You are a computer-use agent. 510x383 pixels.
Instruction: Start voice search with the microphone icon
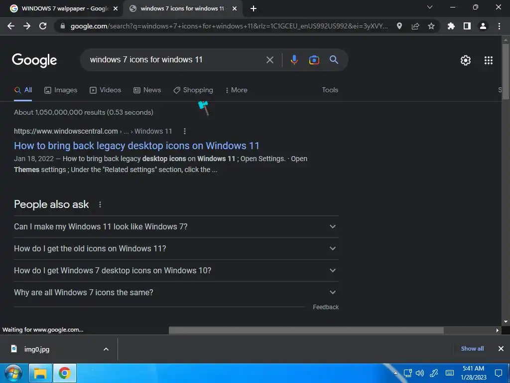coord(294,60)
